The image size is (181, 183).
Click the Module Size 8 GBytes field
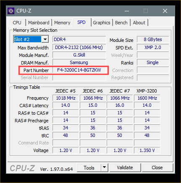tap(153, 39)
